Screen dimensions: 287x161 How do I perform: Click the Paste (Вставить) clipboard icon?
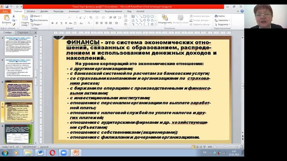coord(6,18)
